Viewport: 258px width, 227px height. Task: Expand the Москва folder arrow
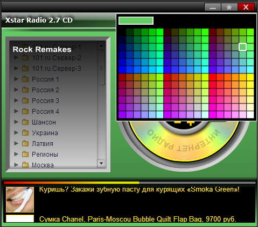[16, 165]
